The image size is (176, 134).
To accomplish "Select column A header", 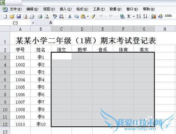I will click(20, 29).
